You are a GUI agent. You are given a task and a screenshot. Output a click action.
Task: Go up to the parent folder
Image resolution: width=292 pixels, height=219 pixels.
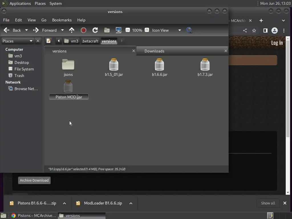72,30
